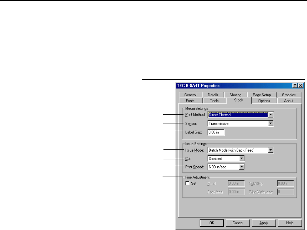Image resolution: width=307 pixels, height=230 pixels.
Task: Open the Issue Mode dropdown arrow
Action: point(271,150)
